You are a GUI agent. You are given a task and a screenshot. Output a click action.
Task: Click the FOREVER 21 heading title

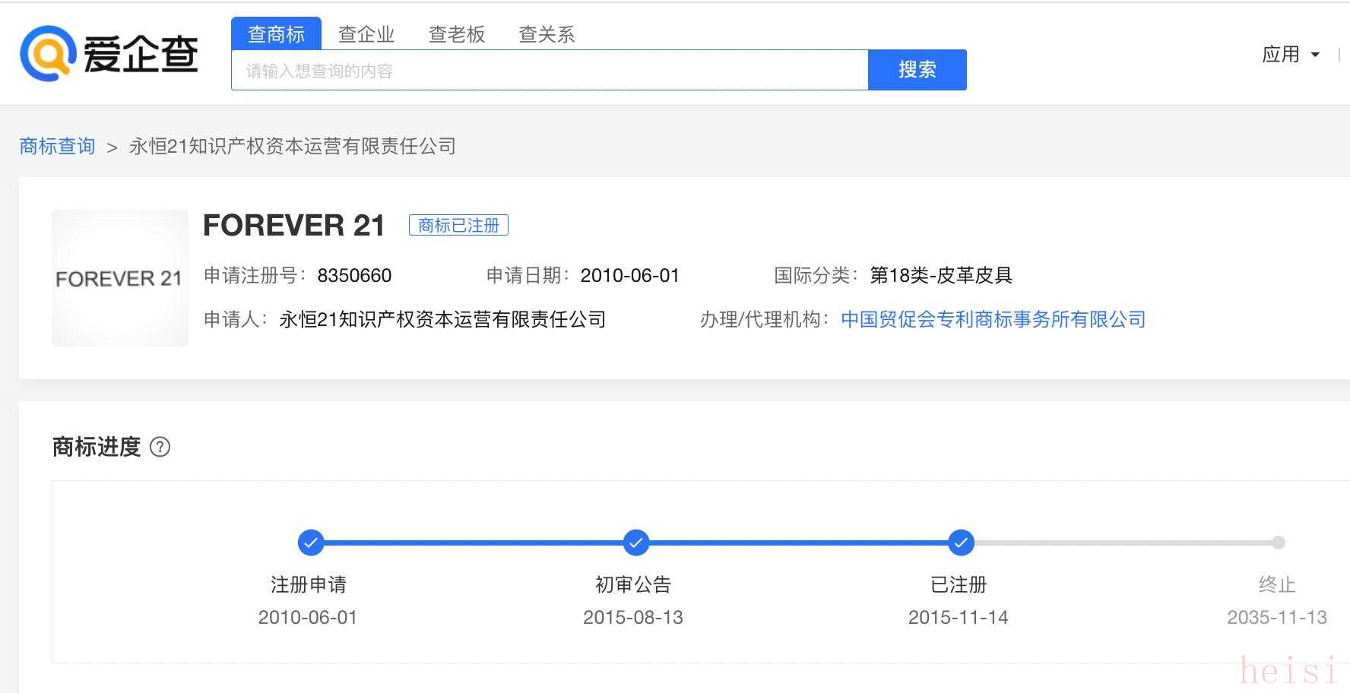(x=294, y=226)
